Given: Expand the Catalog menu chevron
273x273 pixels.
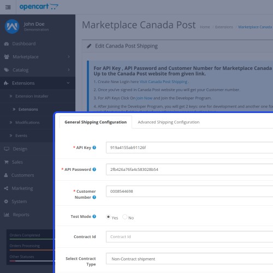Looking at the screenshot, I should (69, 70).
